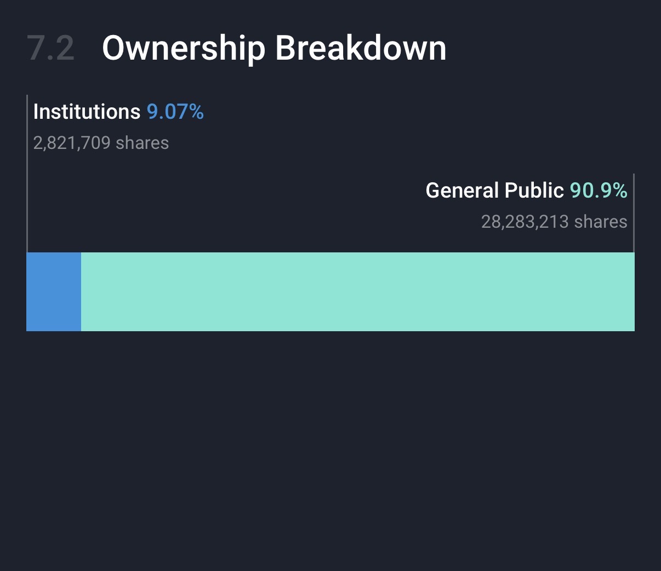
Task: Click the number 2,821,709
Action: click(x=72, y=143)
